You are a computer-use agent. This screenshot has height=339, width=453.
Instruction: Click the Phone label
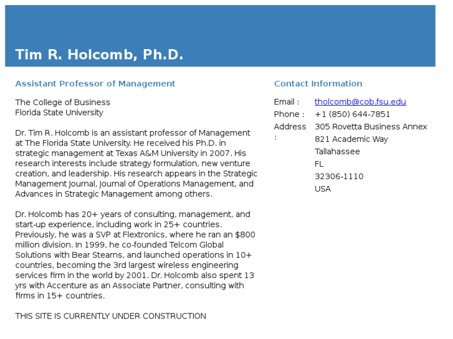(x=289, y=114)
